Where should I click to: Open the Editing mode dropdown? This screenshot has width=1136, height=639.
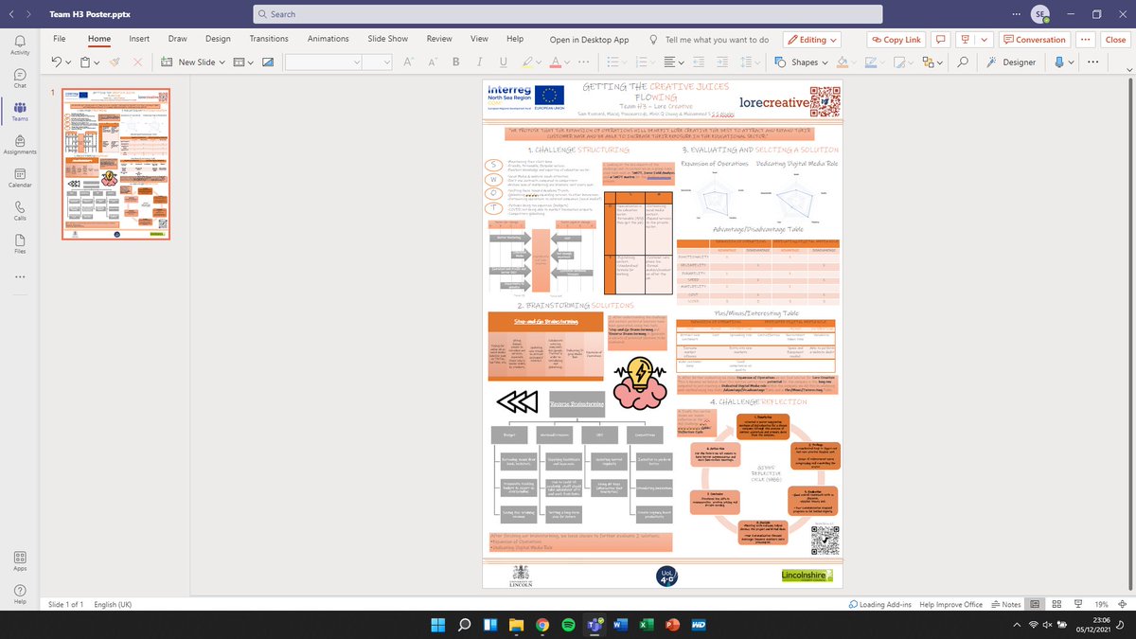[x=813, y=40]
